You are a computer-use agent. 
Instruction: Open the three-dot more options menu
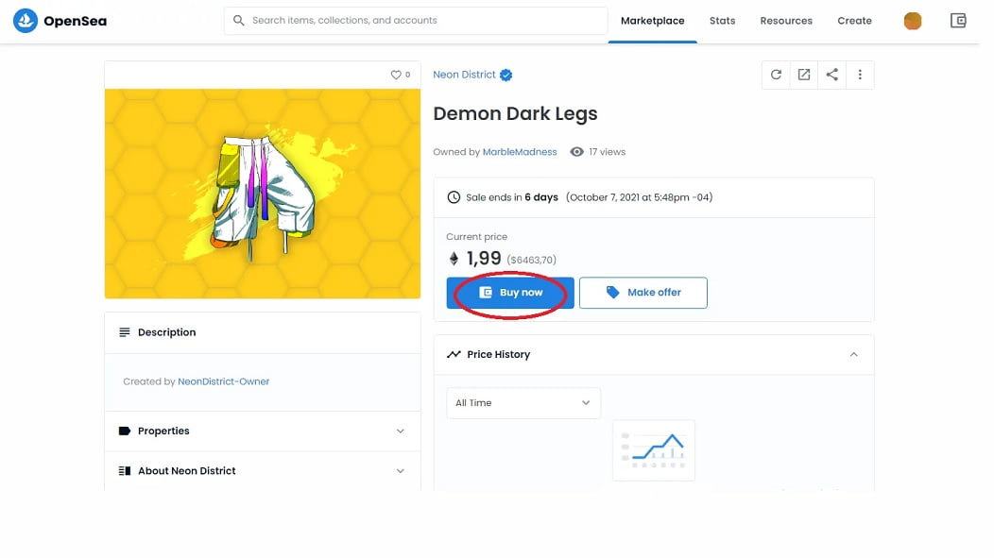point(860,75)
